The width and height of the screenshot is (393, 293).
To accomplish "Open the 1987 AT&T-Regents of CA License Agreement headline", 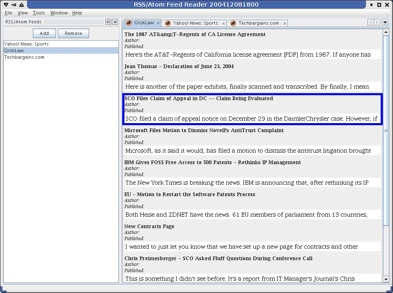I will point(195,34).
